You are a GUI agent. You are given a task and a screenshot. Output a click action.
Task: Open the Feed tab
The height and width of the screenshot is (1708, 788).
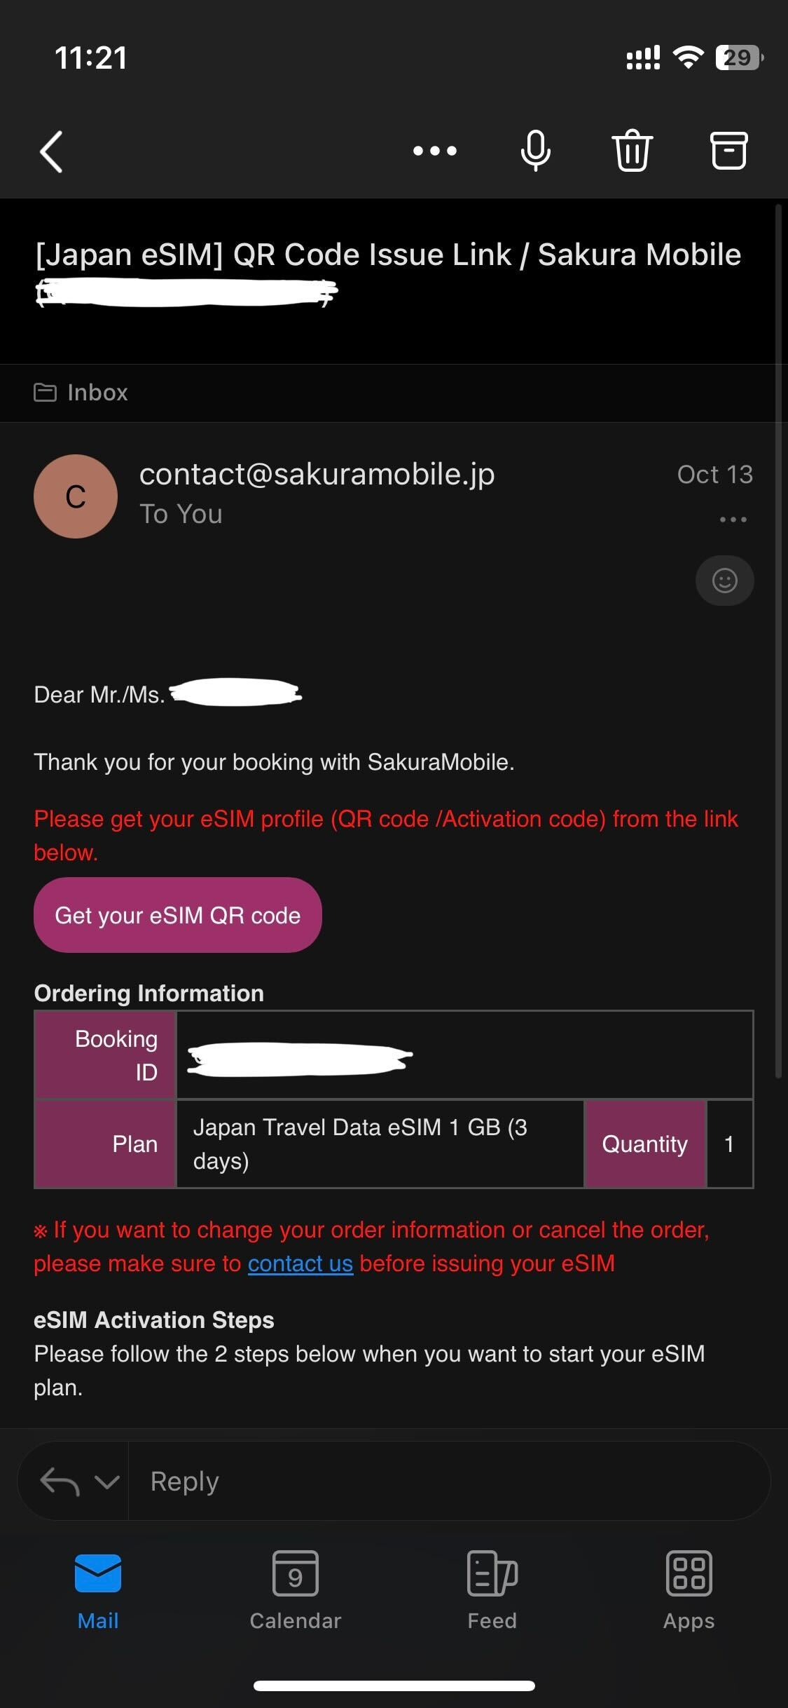[x=492, y=1590]
